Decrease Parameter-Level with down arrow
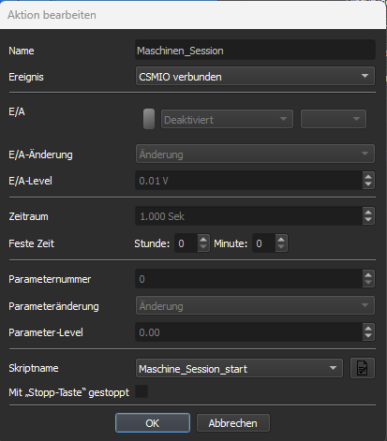Image resolution: width=387 pixels, height=441 pixels. click(368, 336)
